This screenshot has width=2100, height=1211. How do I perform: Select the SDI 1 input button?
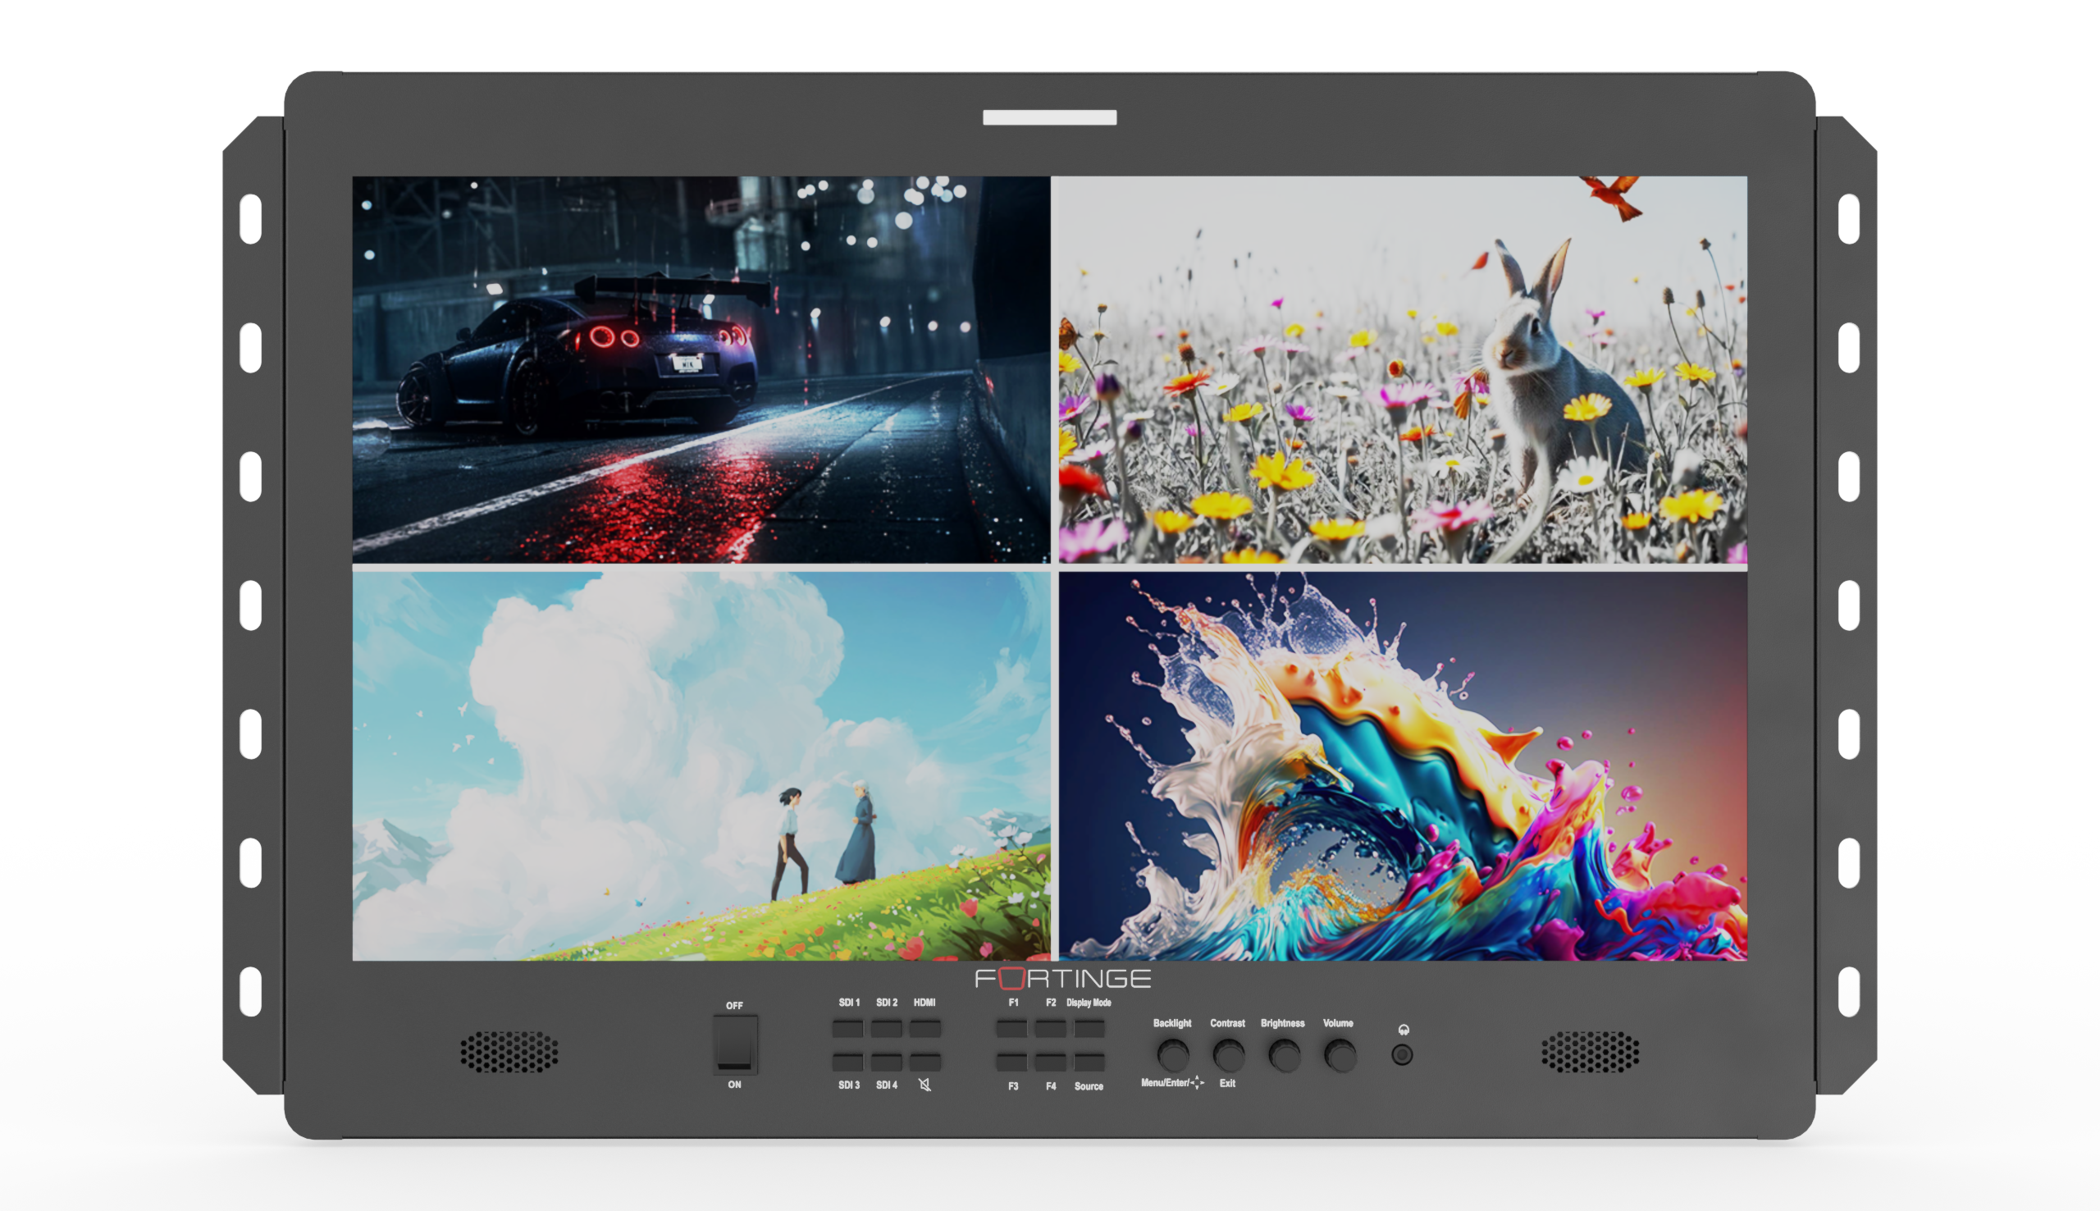(x=848, y=1029)
